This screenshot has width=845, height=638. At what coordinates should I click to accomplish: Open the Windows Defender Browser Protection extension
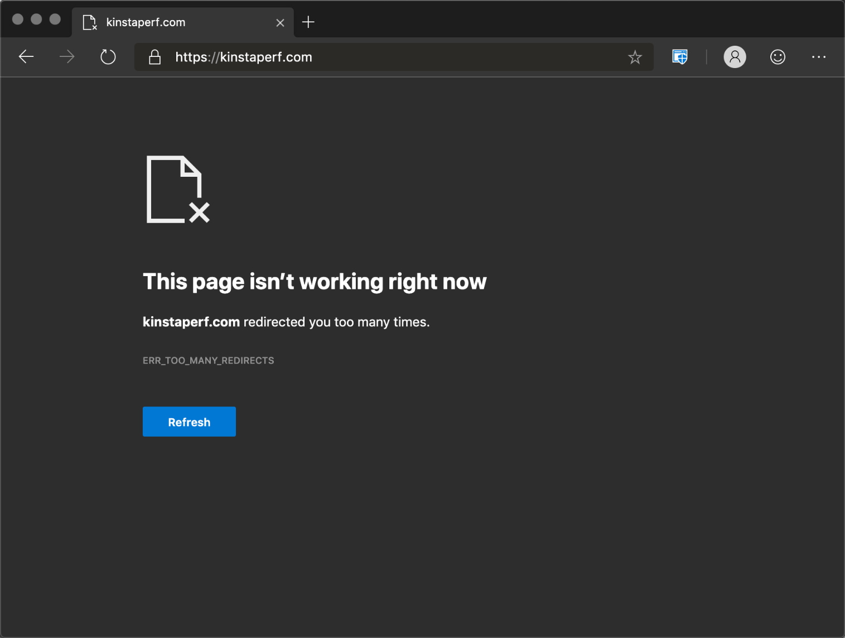[679, 56]
